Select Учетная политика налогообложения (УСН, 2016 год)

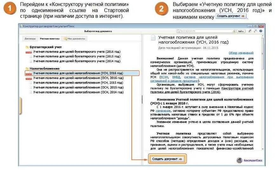pyautogui.click(x=82, y=73)
